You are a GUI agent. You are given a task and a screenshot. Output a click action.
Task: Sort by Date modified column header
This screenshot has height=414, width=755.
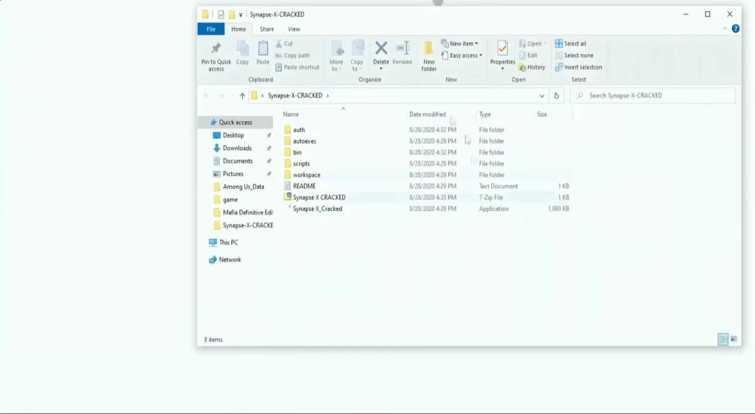click(x=428, y=114)
